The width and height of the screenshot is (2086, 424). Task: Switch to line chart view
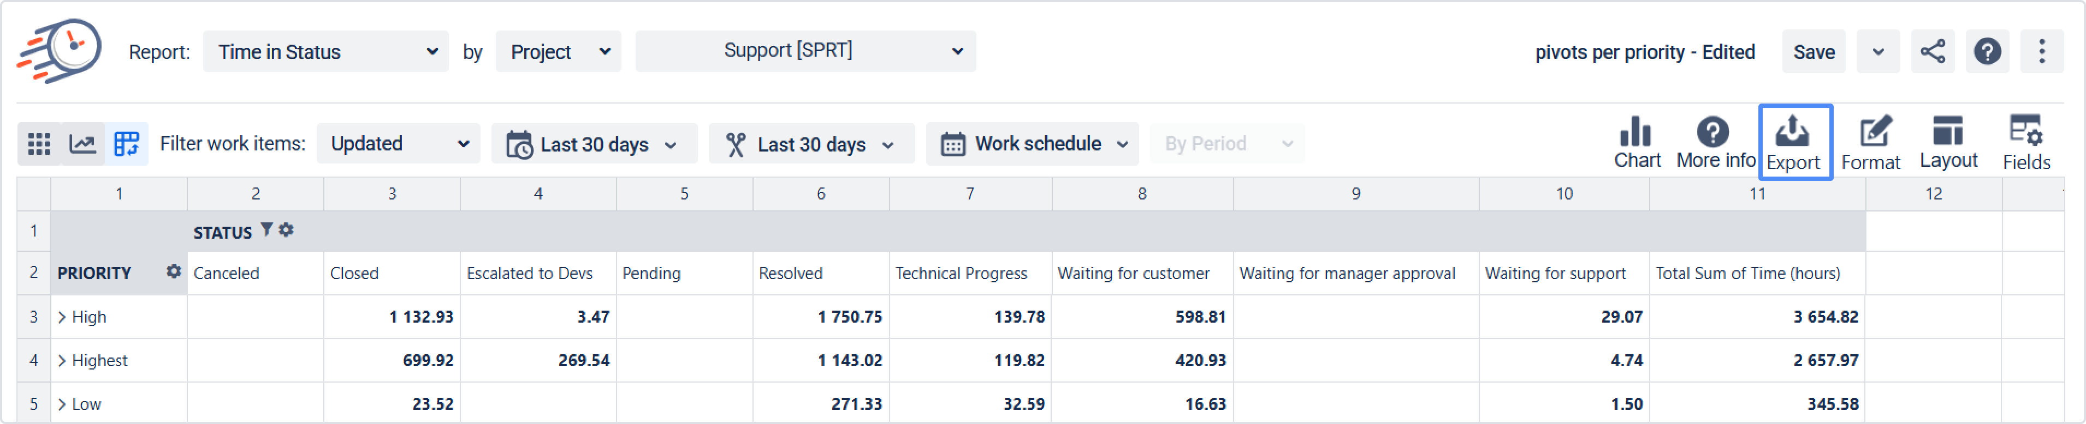[82, 144]
